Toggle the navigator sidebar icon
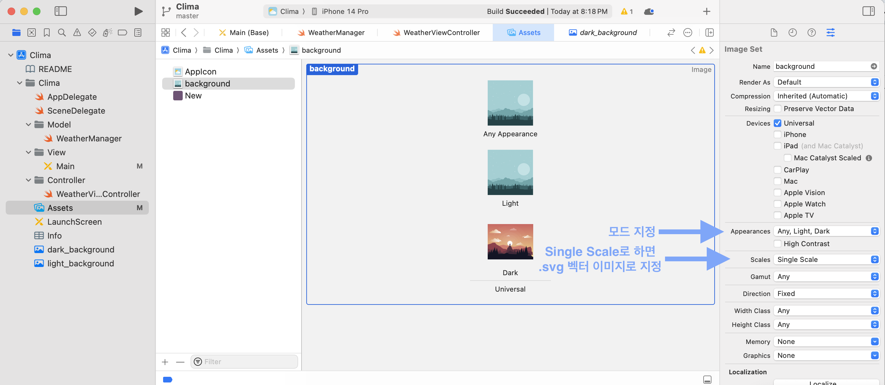885x385 pixels. (60, 11)
